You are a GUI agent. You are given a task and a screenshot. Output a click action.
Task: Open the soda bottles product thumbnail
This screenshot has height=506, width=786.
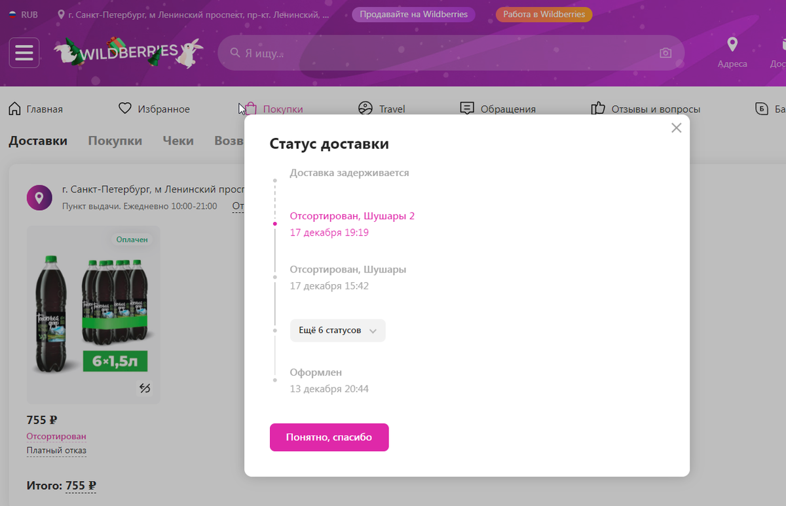click(94, 315)
